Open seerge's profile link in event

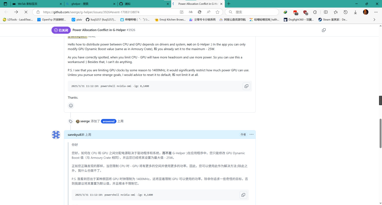tap(85, 121)
